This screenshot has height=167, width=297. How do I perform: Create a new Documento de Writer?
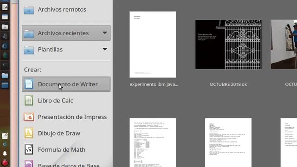click(66, 84)
